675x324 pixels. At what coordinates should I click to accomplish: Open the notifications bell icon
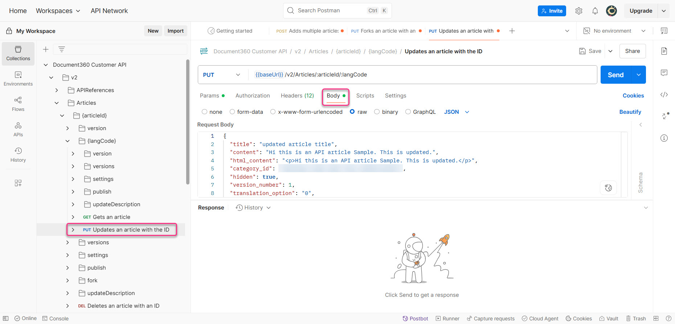pyautogui.click(x=595, y=11)
